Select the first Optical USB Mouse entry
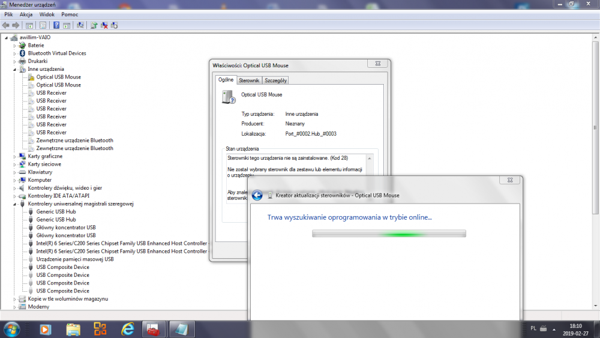600x338 pixels. tap(58, 77)
